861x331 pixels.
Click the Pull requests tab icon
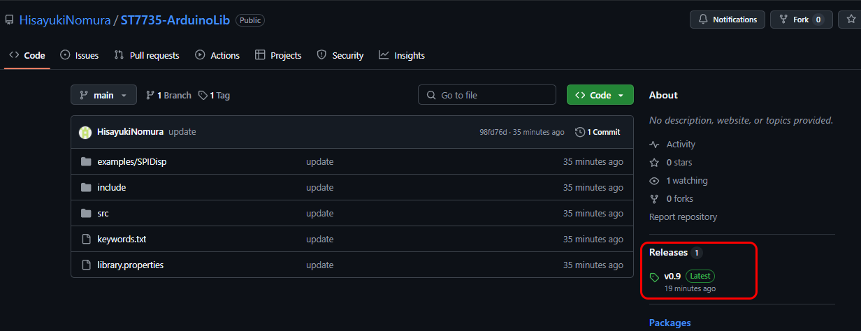(x=120, y=55)
